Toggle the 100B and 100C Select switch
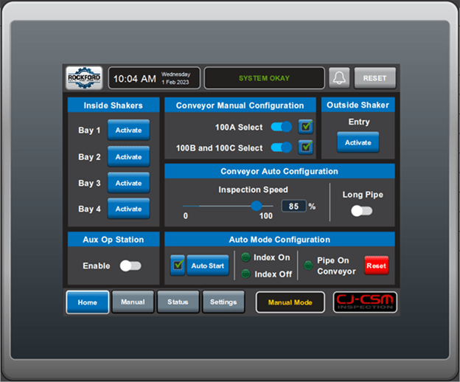Screen dimensions: 460x382 click(282, 147)
